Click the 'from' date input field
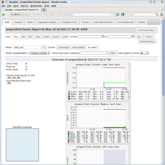The image size is (165, 165). (x=89, y=37)
